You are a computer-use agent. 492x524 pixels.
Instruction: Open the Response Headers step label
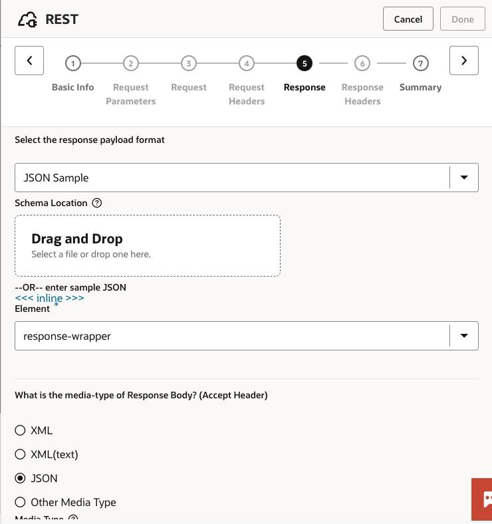pyautogui.click(x=362, y=94)
